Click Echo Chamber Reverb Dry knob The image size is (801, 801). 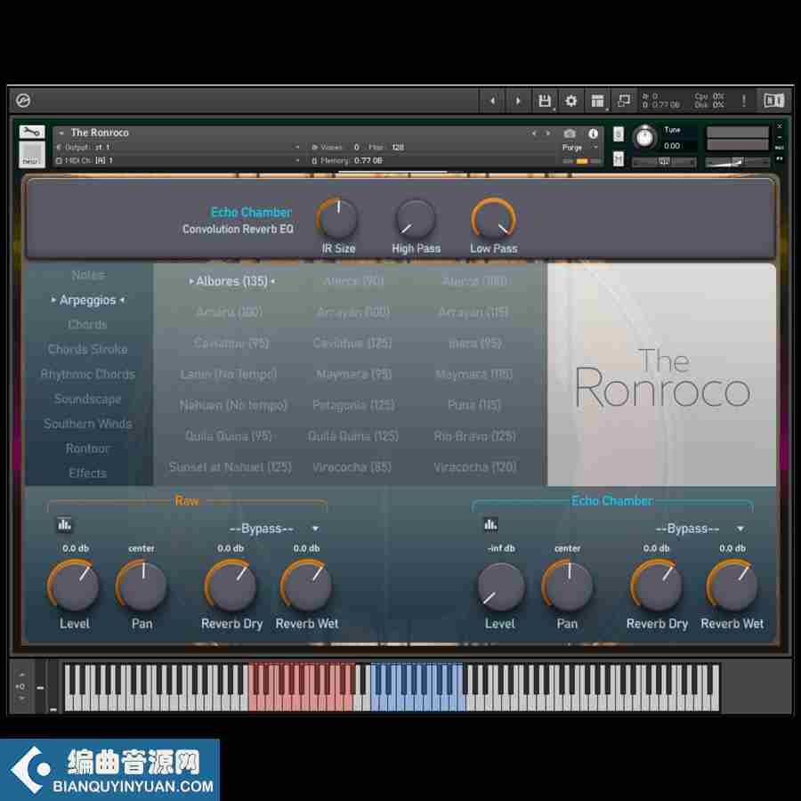tap(657, 586)
